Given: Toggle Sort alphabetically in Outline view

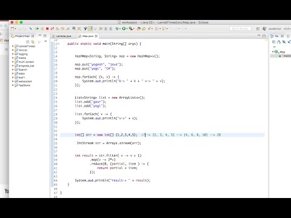Looking at the screenshot, I should (x=279, y=42).
